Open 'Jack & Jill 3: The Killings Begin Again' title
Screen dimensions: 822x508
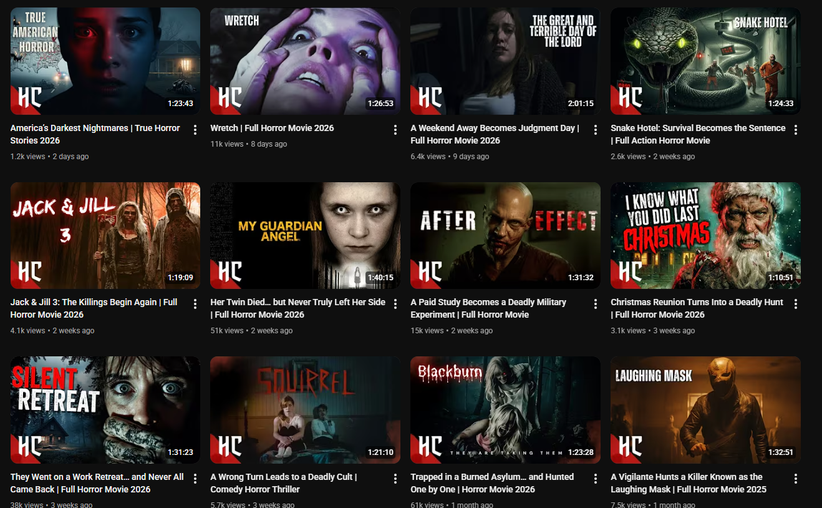click(x=94, y=308)
